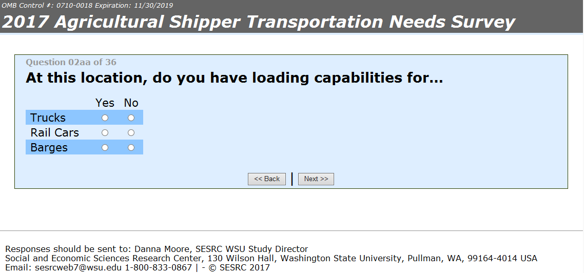Choose Yes for Rail Cars
The image size is (584, 273).
click(x=105, y=133)
